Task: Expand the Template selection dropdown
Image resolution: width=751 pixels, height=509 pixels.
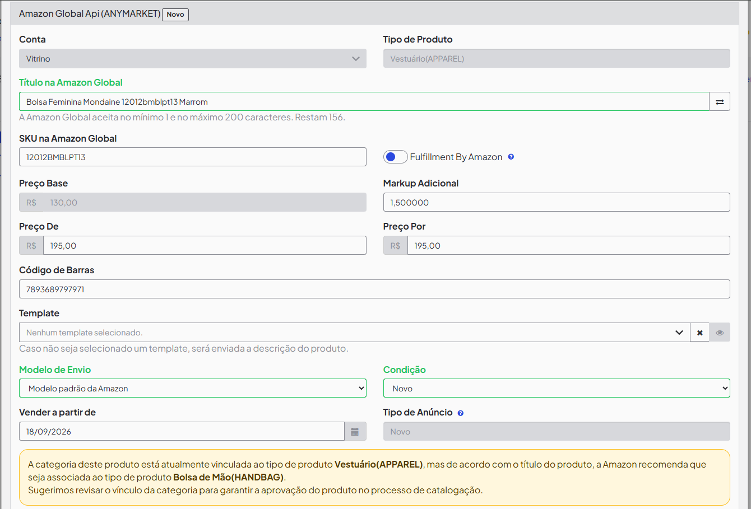Action: click(355, 333)
